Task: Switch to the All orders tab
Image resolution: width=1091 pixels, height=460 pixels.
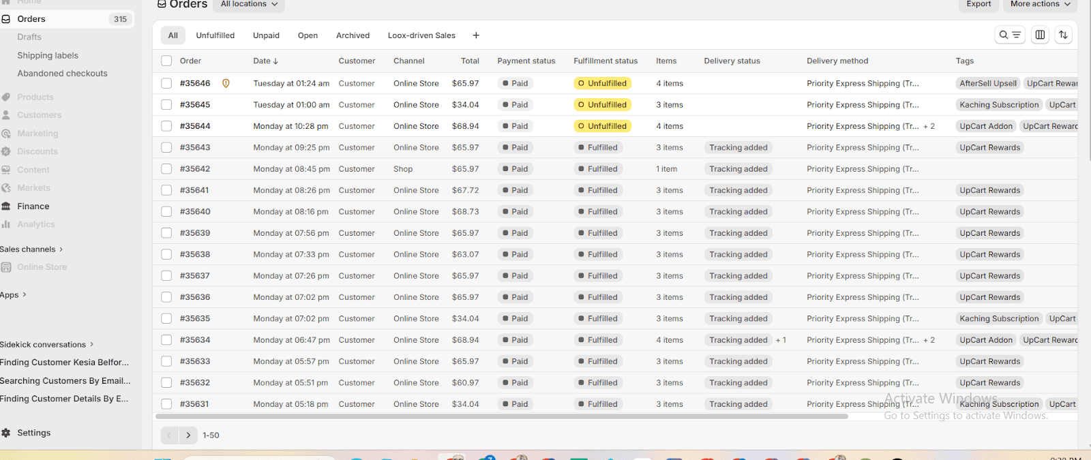Action: [x=173, y=35]
